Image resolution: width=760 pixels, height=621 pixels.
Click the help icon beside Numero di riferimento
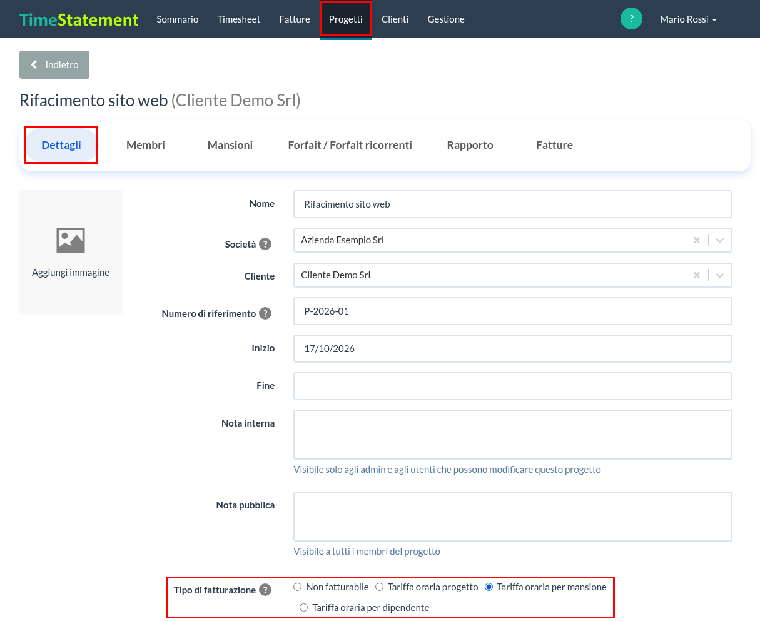coord(265,313)
